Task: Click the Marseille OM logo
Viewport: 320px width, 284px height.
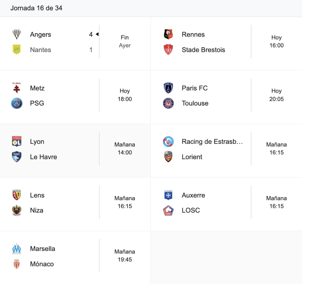Action: click(17, 249)
